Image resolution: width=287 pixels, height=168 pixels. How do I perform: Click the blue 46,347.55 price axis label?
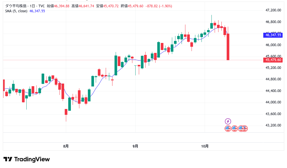coord(273,35)
